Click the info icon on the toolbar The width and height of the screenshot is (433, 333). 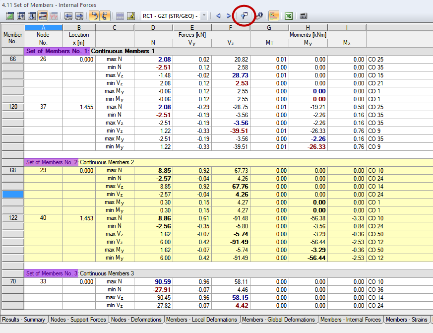pos(258,15)
